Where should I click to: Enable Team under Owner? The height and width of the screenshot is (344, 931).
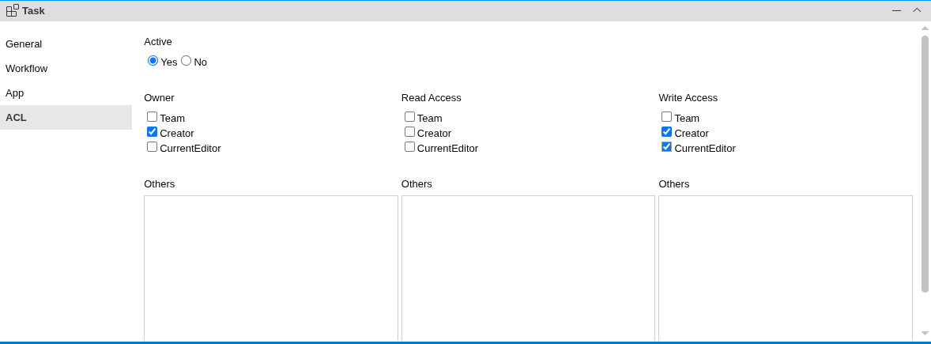point(153,117)
